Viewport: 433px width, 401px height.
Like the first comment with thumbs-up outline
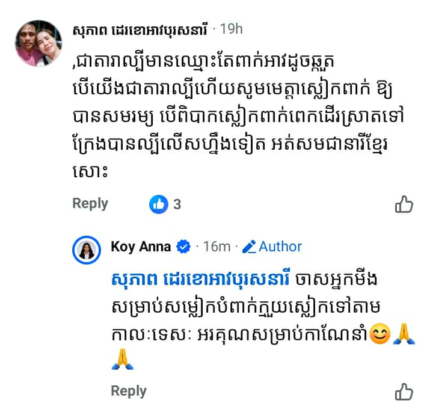pos(404,205)
